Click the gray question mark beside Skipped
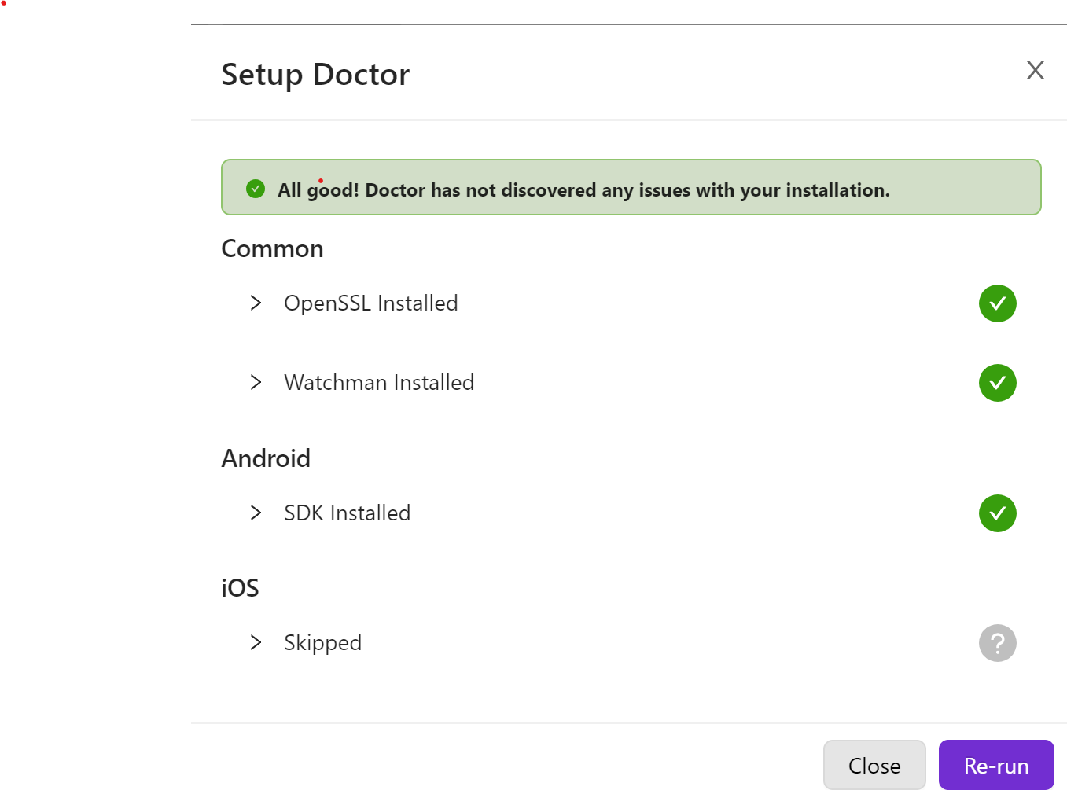1067x805 pixels. coord(997,643)
